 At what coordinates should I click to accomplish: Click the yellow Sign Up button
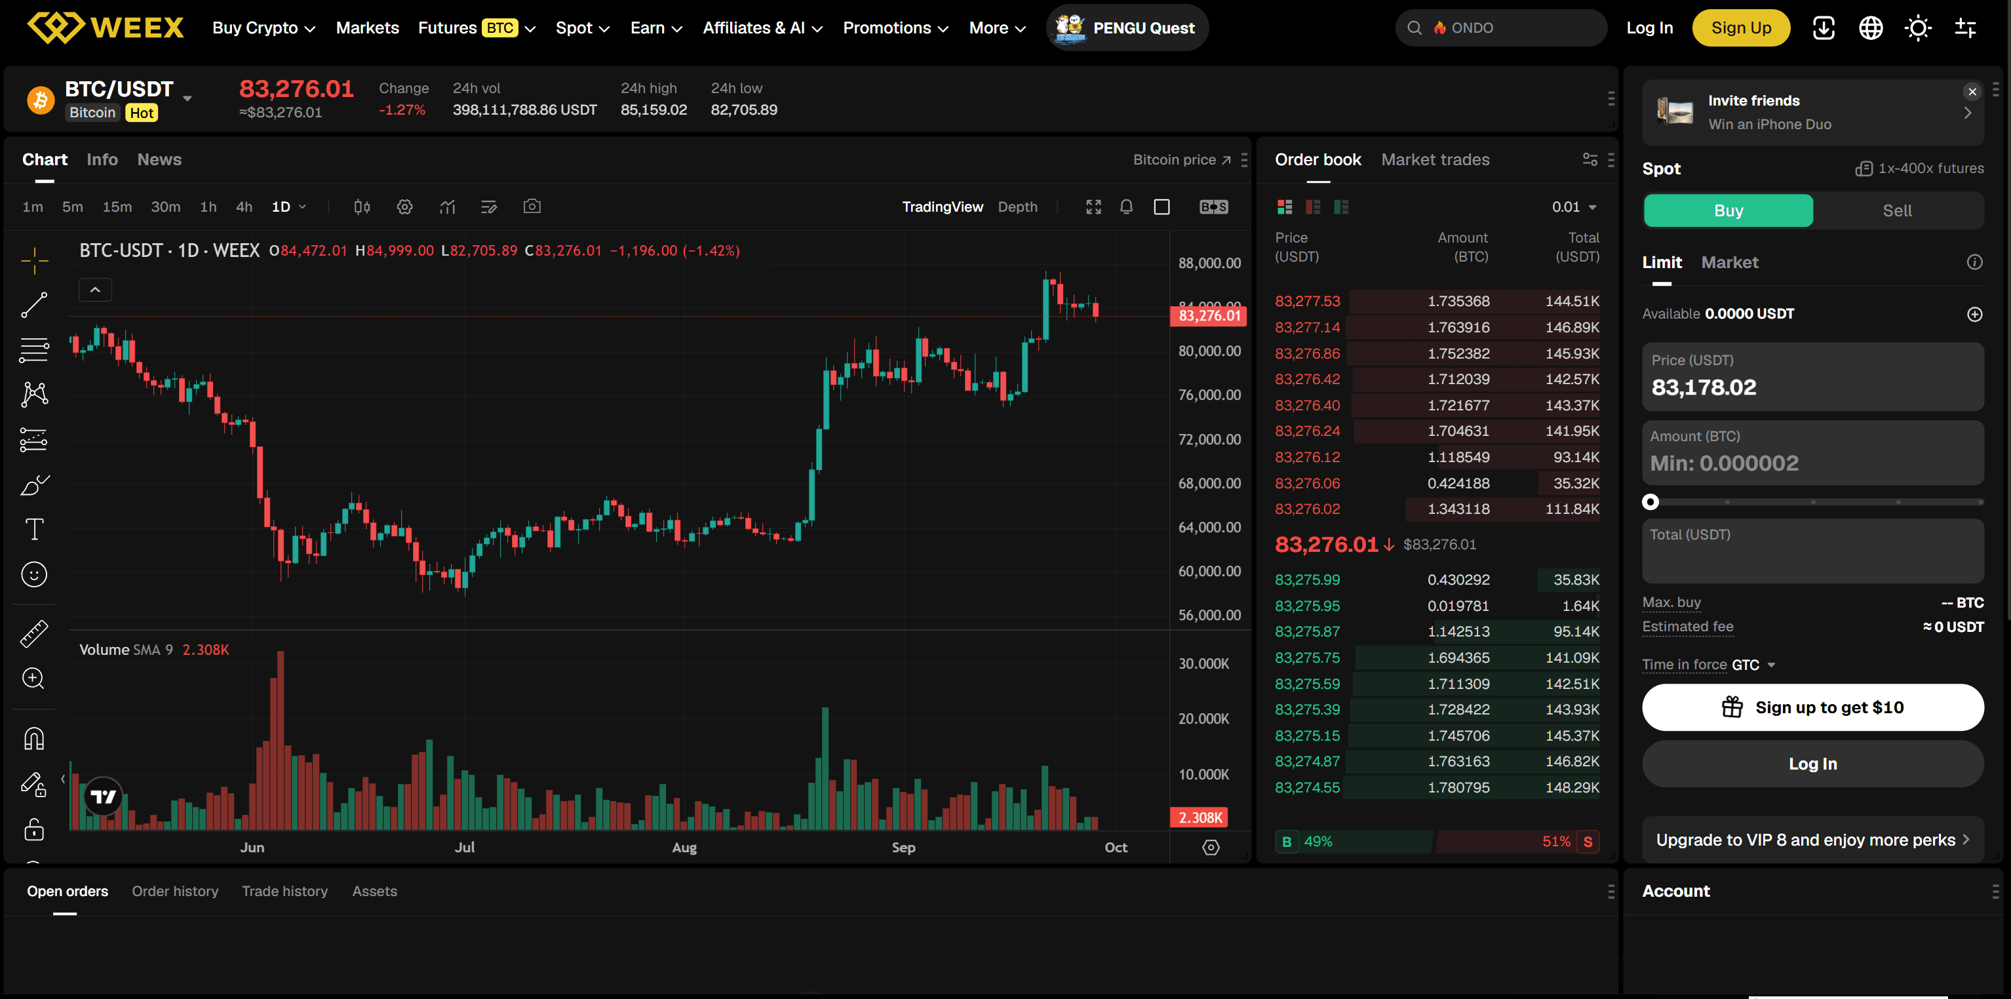pos(1741,28)
